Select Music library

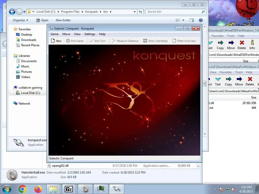25,66
